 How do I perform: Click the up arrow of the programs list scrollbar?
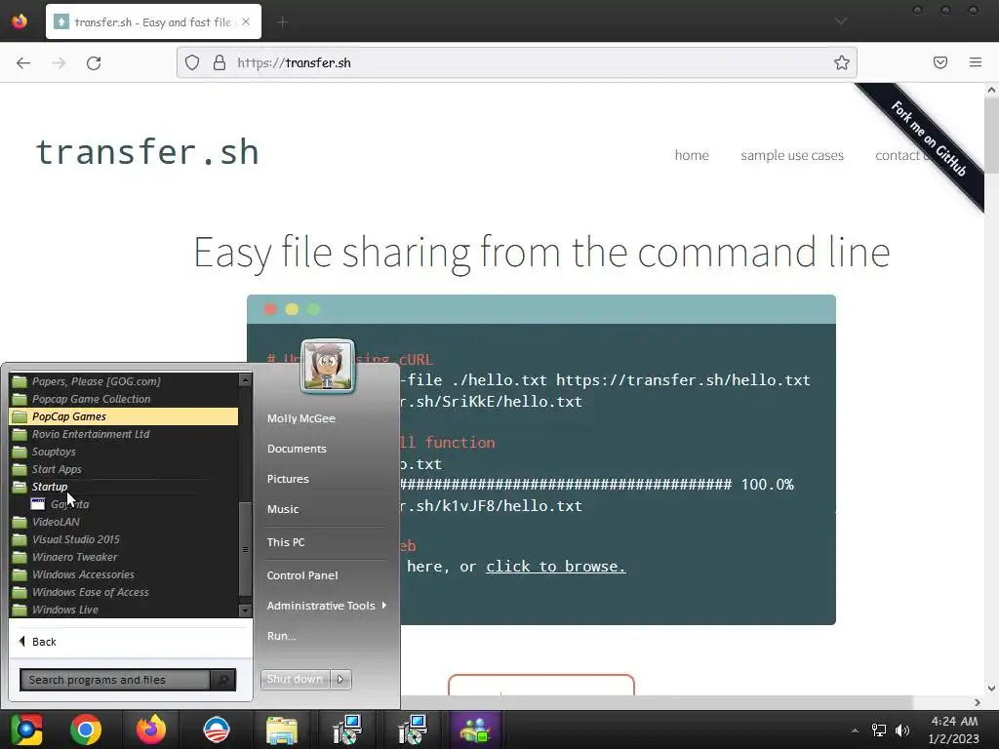[x=245, y=380]
